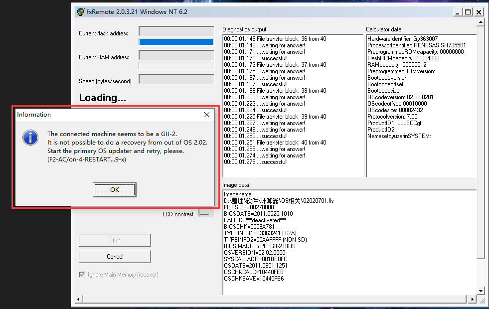
Task: Select 'SYSCALLADR=801BE8FC' line
Action: tap(255, 260)
